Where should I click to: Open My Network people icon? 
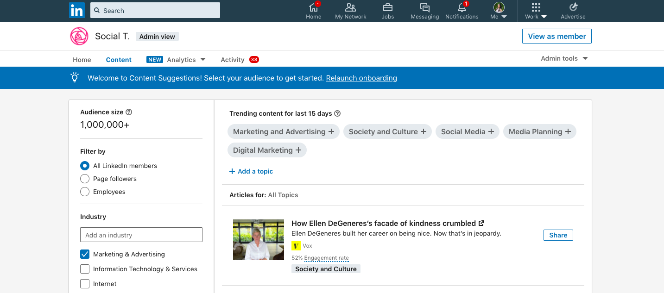pyautogui.click(x=351, y=7)
